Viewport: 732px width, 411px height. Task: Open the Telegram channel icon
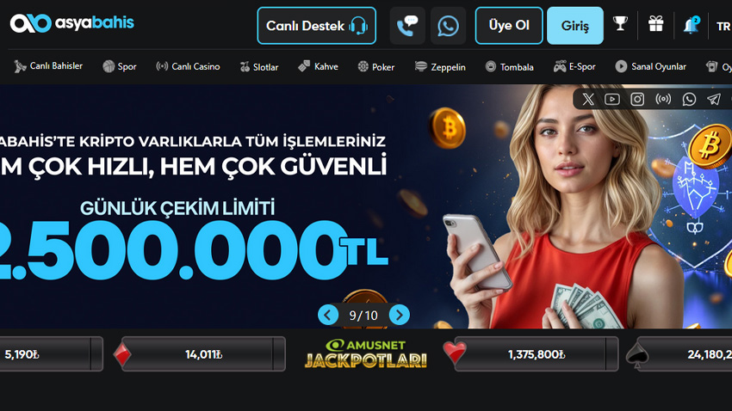pyautogui.click(x=713, y=99)
